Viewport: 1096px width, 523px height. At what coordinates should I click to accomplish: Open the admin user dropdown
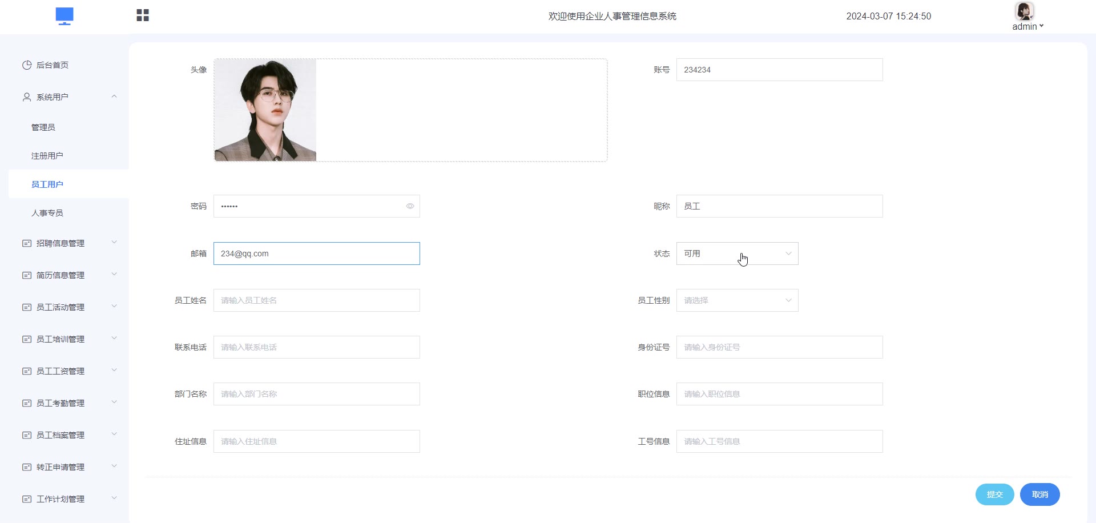click(1027, 26)
